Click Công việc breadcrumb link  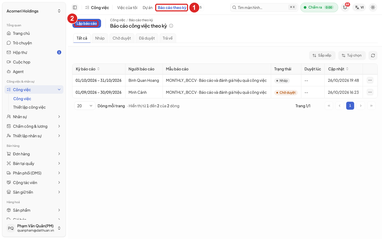coord(118,20)
